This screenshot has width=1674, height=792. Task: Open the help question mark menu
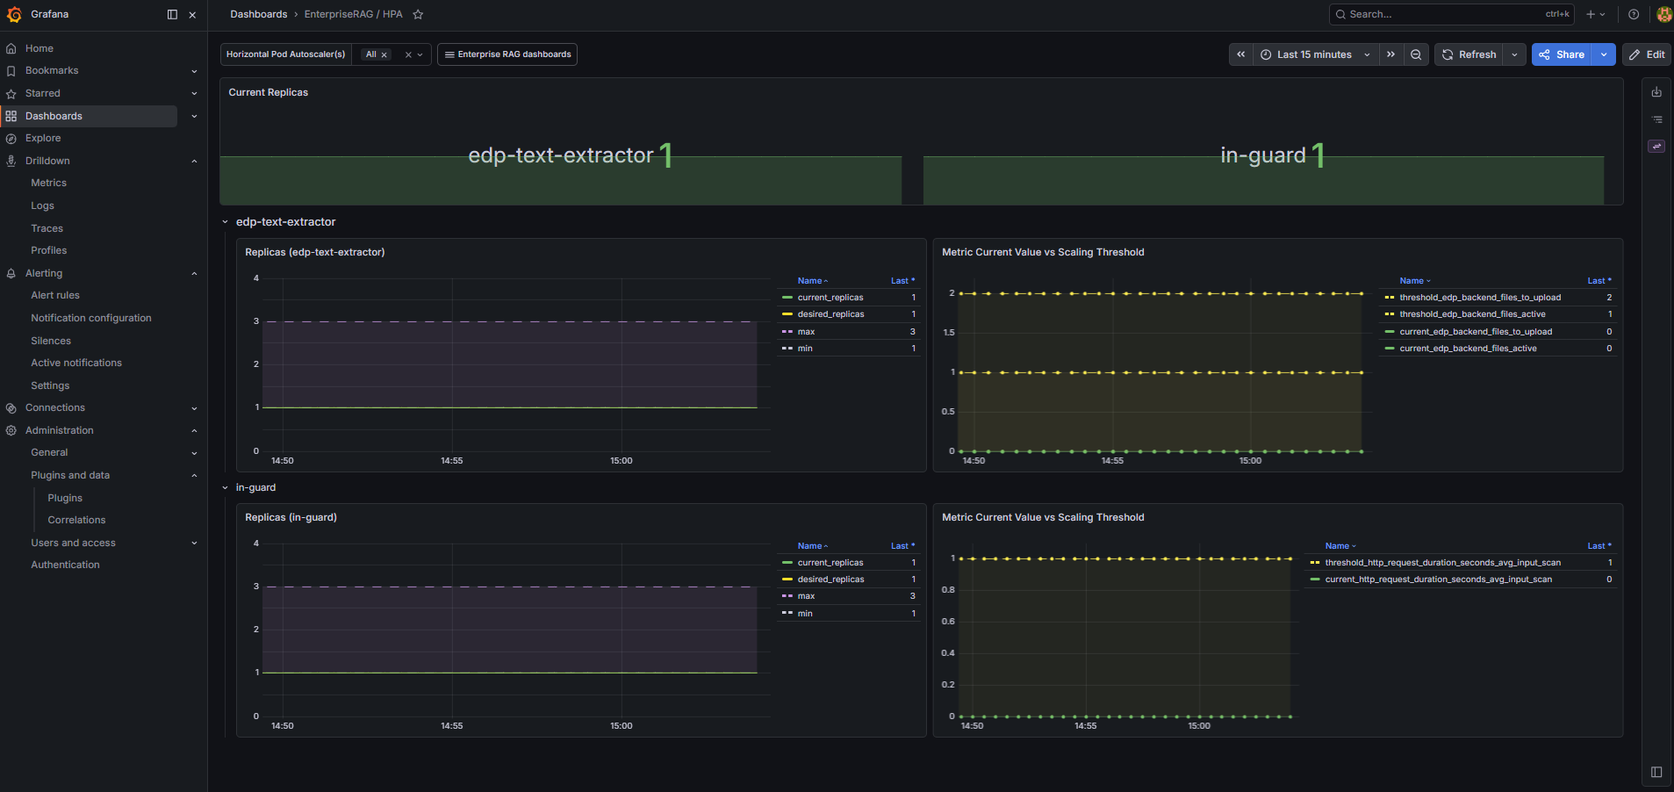tap(1634, 14)
